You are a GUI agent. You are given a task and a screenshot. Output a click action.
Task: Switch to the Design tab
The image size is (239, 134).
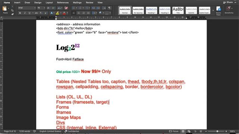[38, 3]
